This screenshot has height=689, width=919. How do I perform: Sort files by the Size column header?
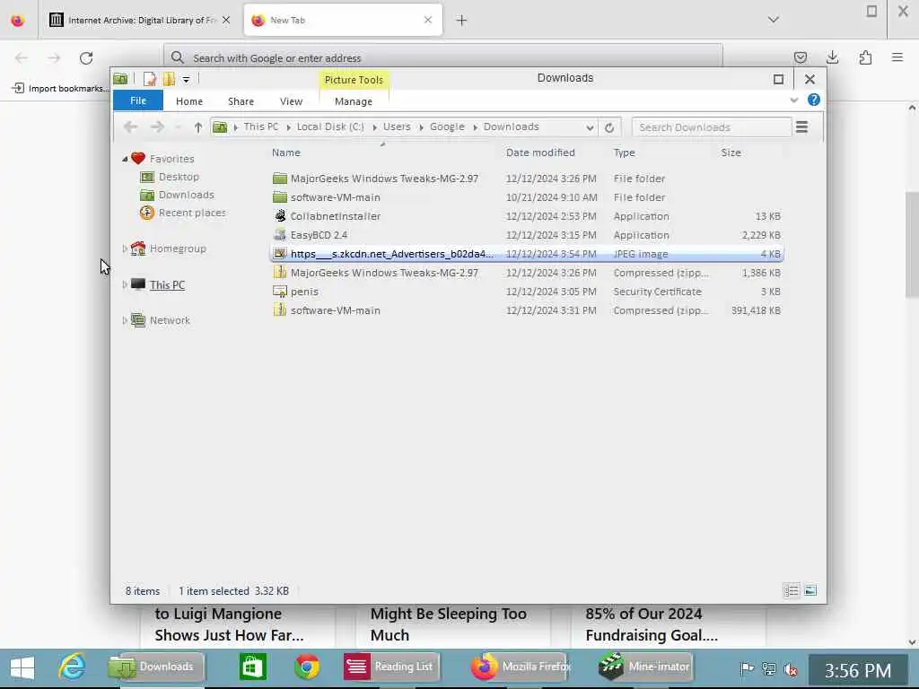click(x=731, y=153)
